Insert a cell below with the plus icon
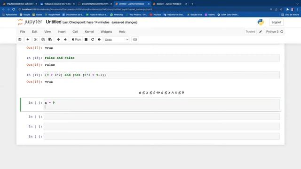This screenshot has width=301, height=169. (x=28, y=39)
